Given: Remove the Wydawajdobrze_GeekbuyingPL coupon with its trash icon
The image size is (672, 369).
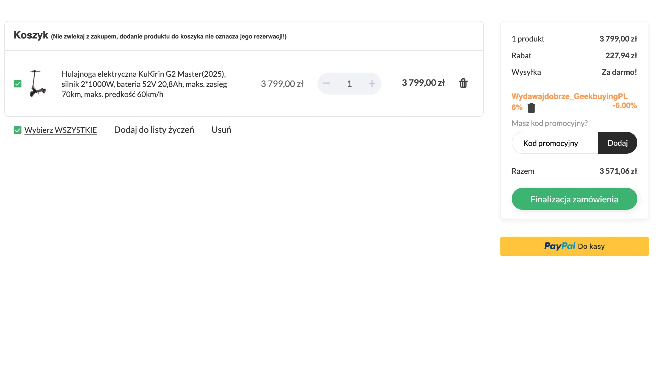Looking at the screenshot, I should [531, 108].
